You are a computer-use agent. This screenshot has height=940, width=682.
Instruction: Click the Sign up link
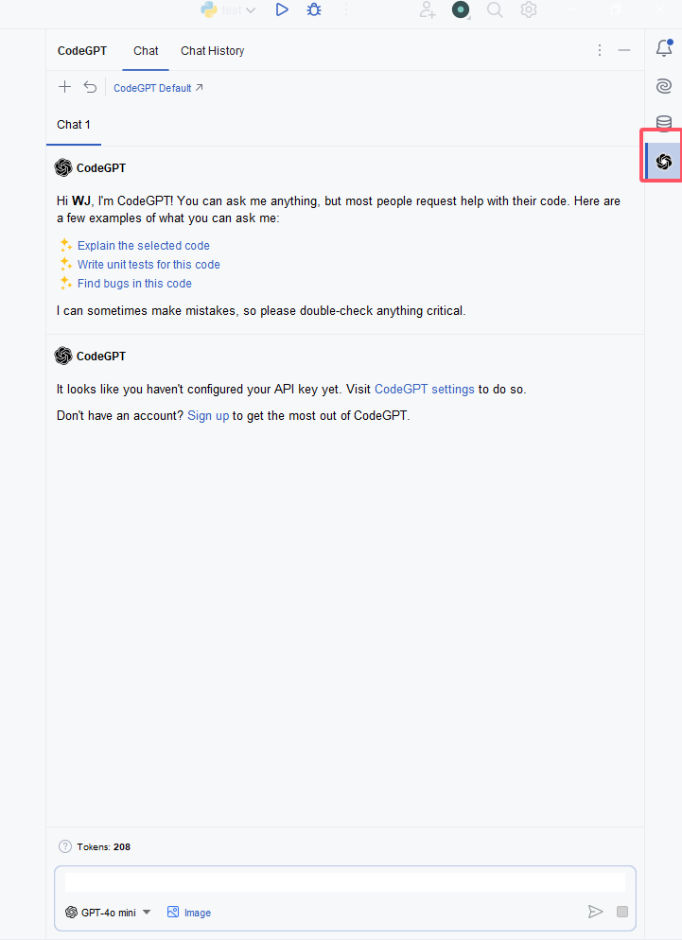[x=208, y=415]
